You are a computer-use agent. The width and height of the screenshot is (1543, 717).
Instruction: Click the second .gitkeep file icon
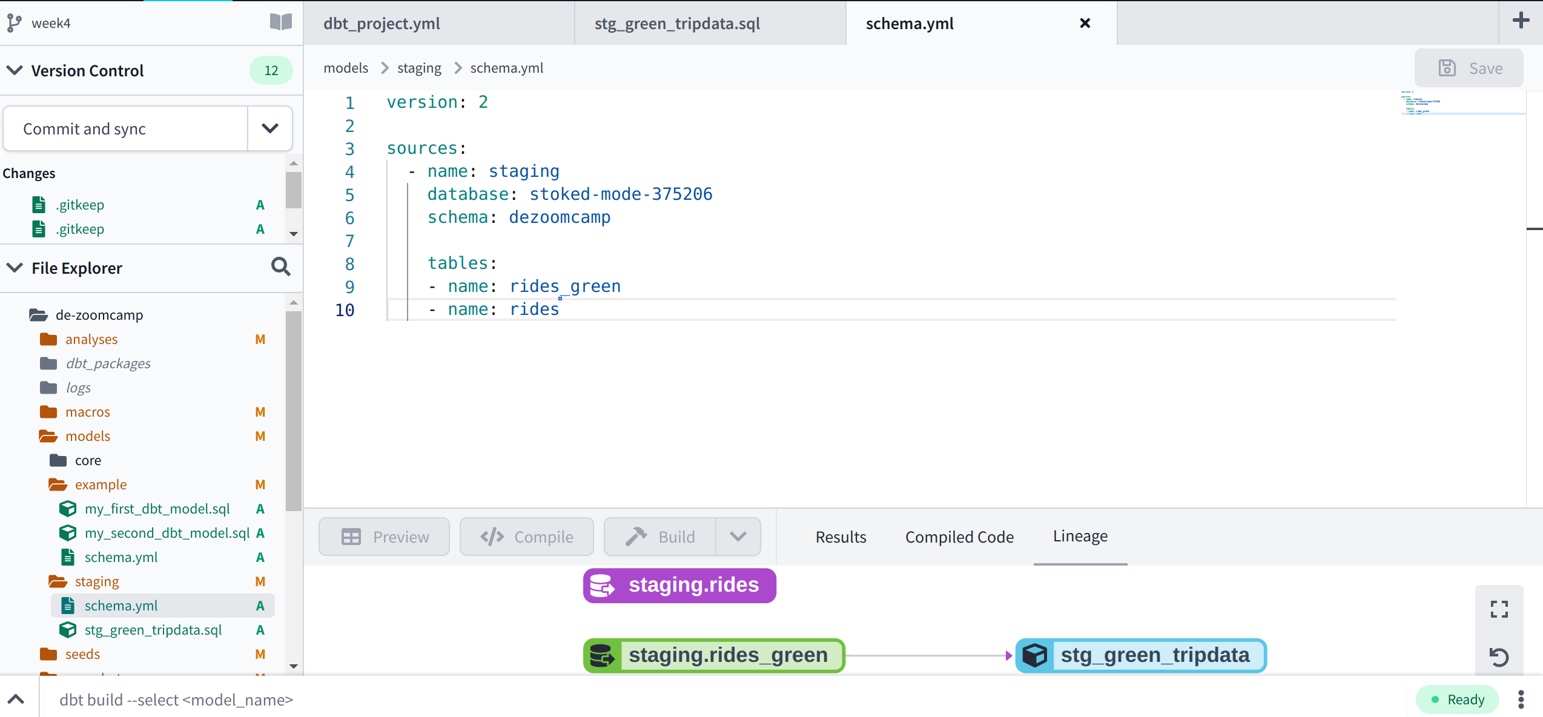coord(39,229)
